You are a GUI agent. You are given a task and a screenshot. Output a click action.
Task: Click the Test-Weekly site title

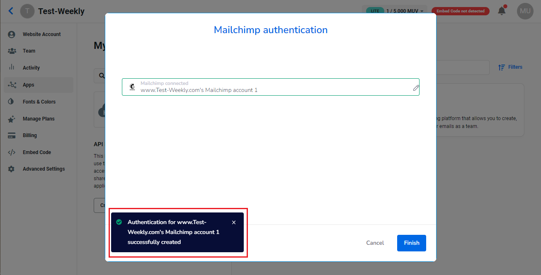click(61, 11)
